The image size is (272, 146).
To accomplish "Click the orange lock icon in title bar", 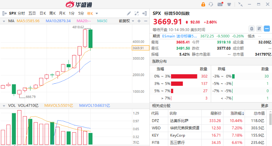I will [203, 4].
